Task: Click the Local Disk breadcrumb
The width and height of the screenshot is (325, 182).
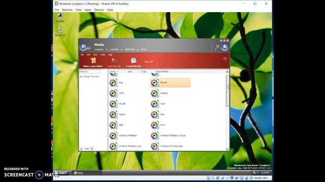Action: [114, 50]
